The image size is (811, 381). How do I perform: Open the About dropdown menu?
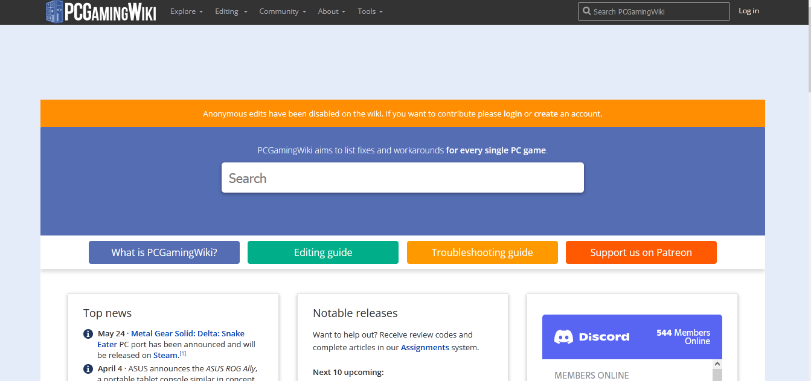click(x=332, y=11)
